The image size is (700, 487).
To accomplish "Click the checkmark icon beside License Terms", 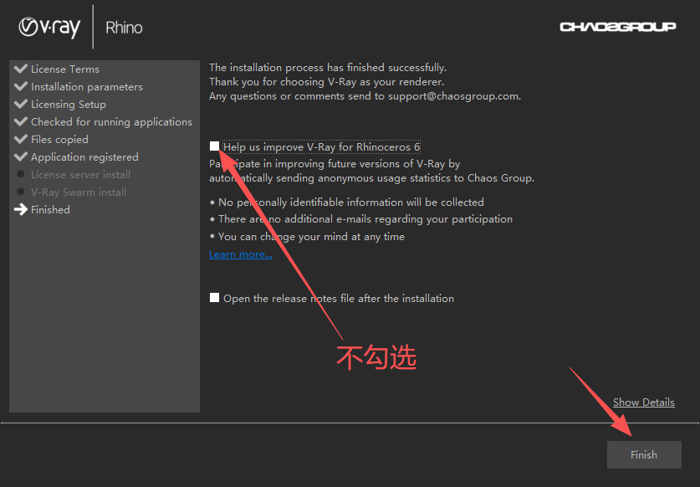I will [21, 69].
